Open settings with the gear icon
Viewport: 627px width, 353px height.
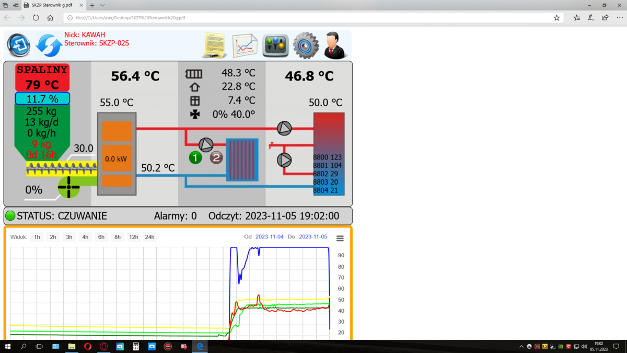pyautogui.click(x=306, y=45)
